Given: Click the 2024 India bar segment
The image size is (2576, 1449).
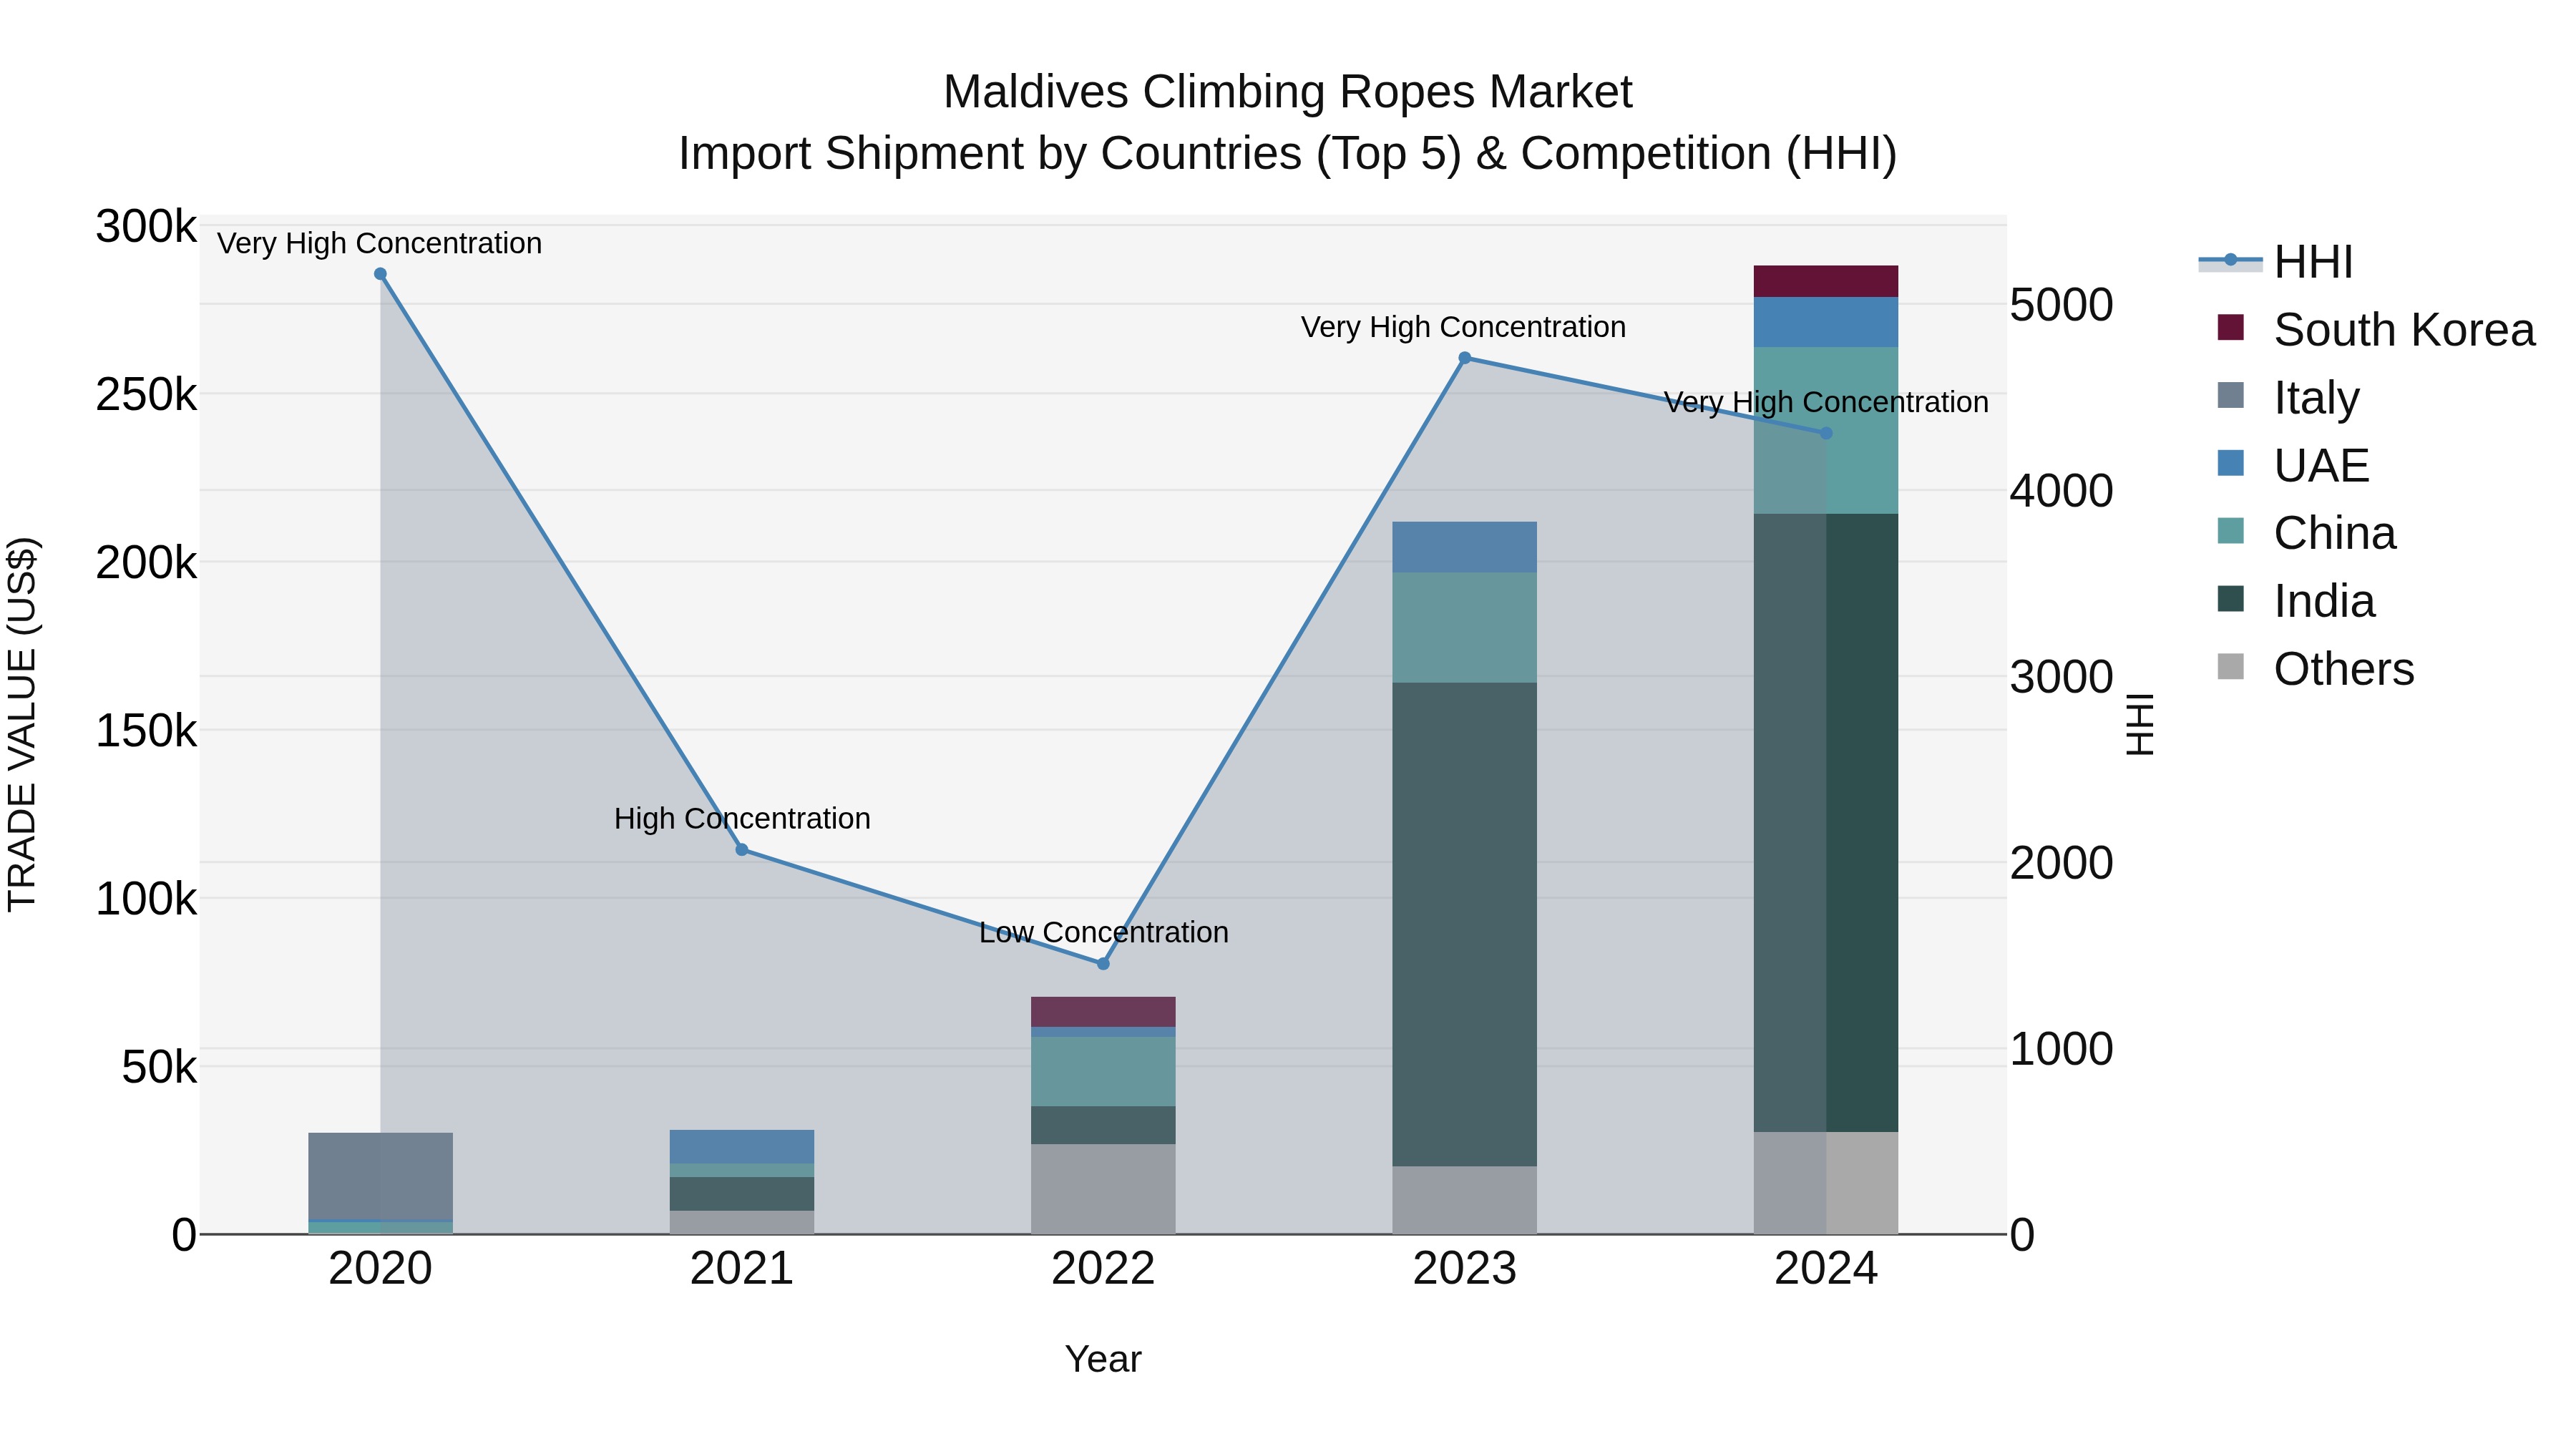Looking at the screenshot, I should coord(1826,823).
